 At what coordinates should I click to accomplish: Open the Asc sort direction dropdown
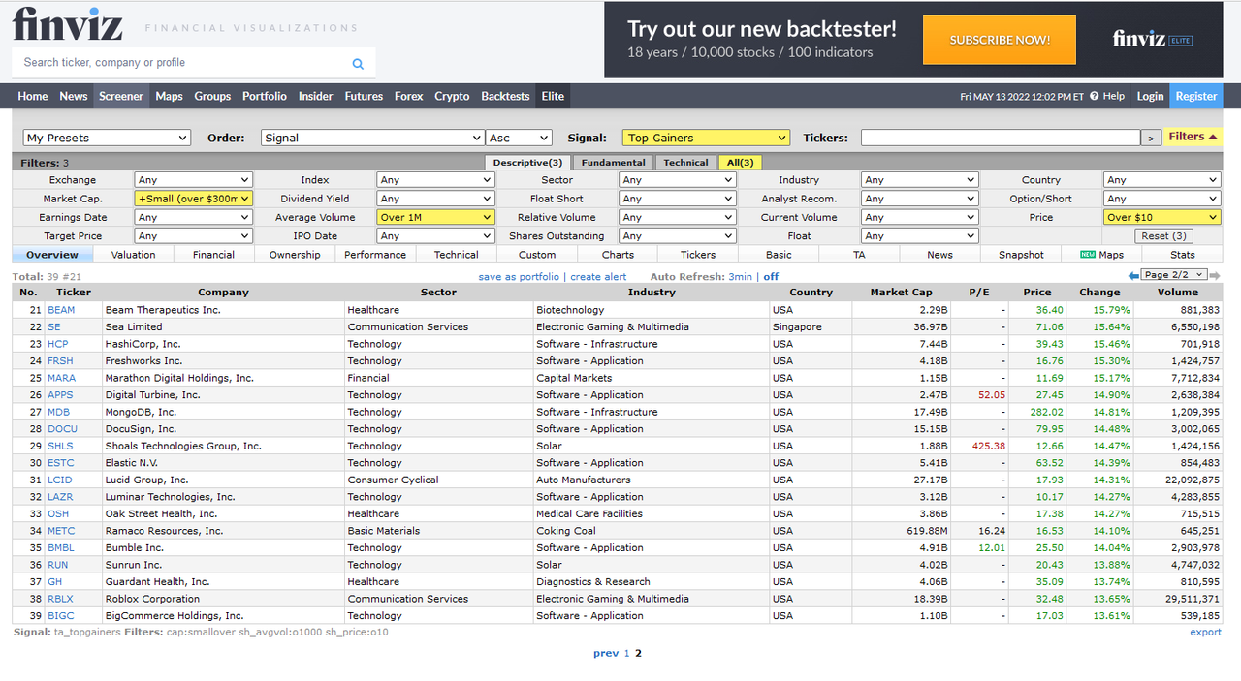coord(519,139)
